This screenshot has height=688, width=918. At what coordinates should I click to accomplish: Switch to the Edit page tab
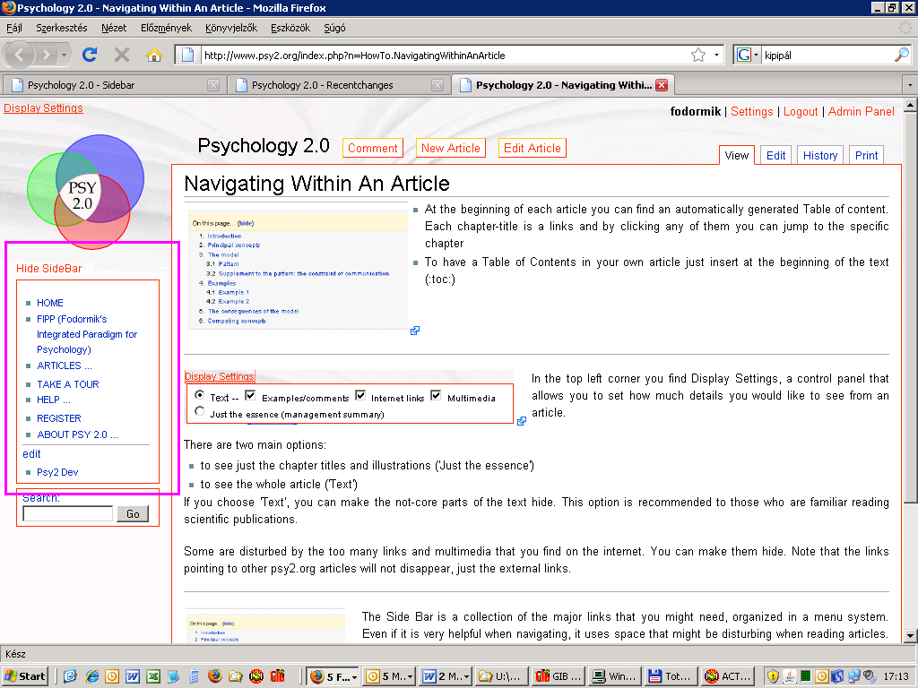tap(775, 156)
